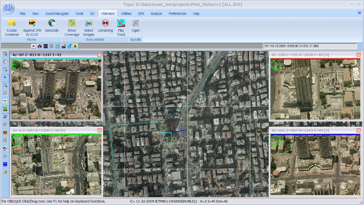Image resolution: width=364 pixels, height=205 pixels.
Task: Select the arrow pointer tool in sidebar
Action: pos(5,77)
